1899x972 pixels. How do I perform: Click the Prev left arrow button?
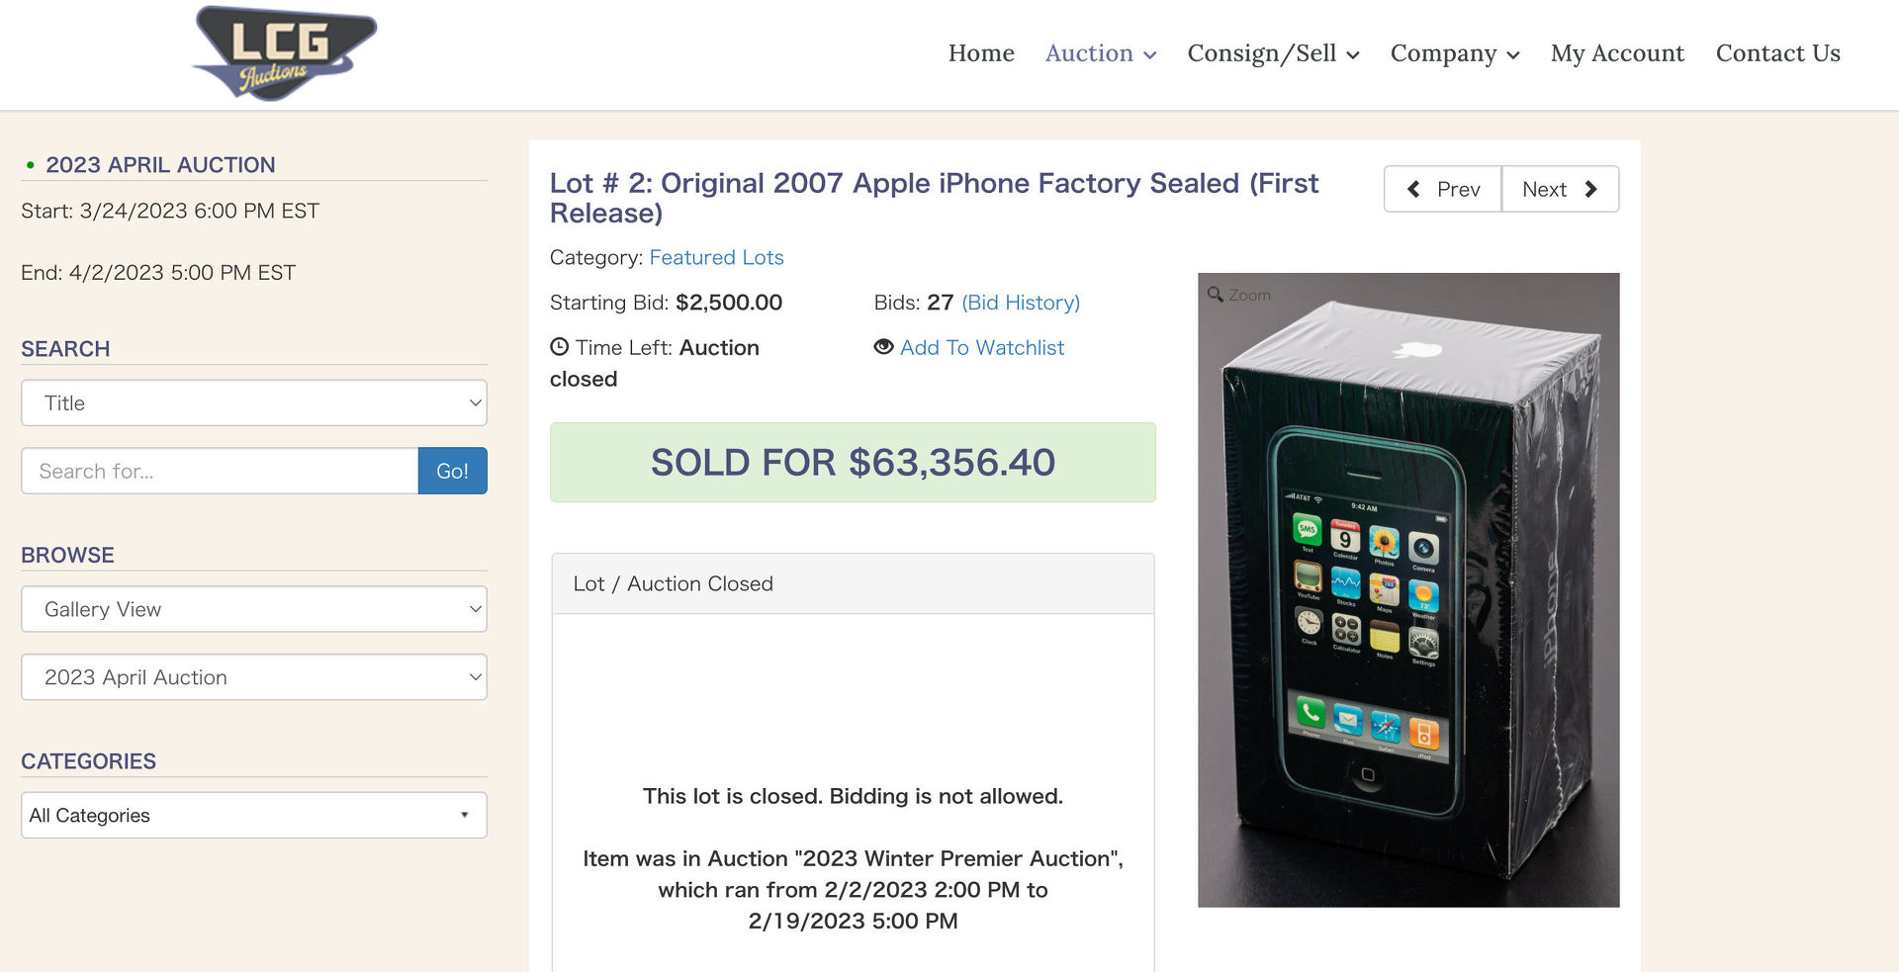point(1442,189)
